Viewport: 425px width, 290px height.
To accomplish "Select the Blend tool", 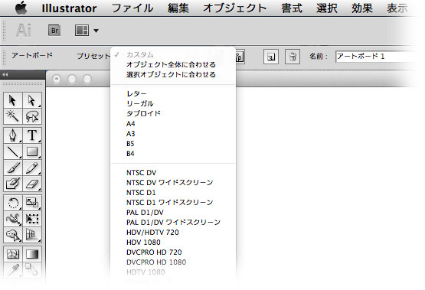I will click(32, 269).
